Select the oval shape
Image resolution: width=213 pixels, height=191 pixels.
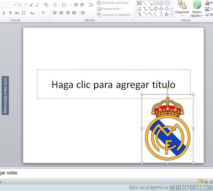point(161,3)
